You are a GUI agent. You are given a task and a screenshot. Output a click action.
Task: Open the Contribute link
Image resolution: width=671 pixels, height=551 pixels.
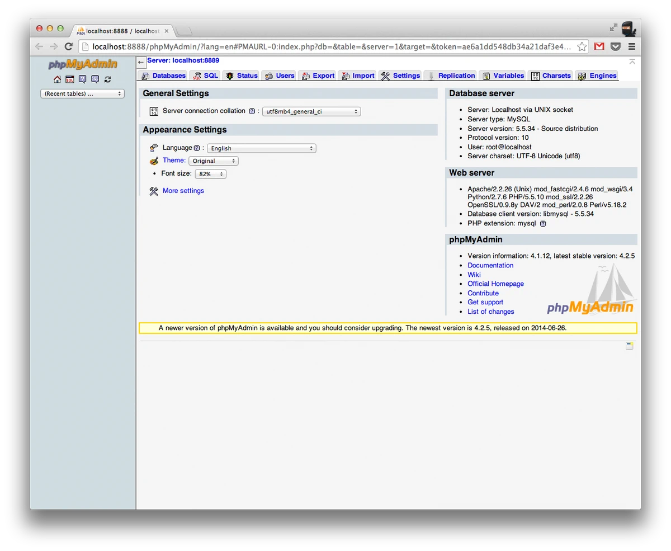click(483, 293)
